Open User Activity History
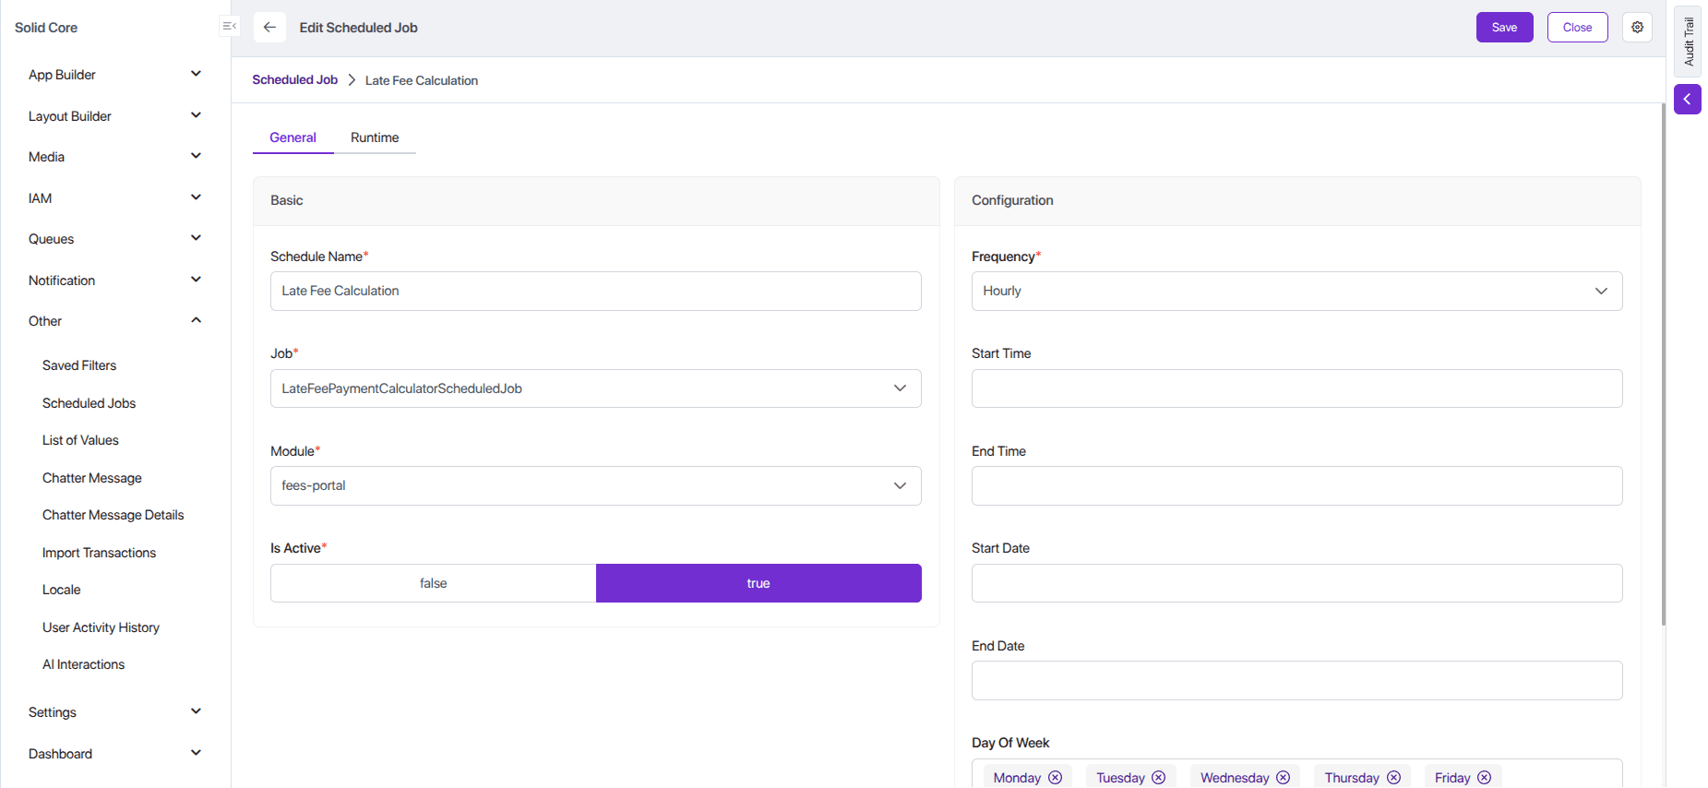This screenshot has width=1708, height=788. tap(101, 627)
